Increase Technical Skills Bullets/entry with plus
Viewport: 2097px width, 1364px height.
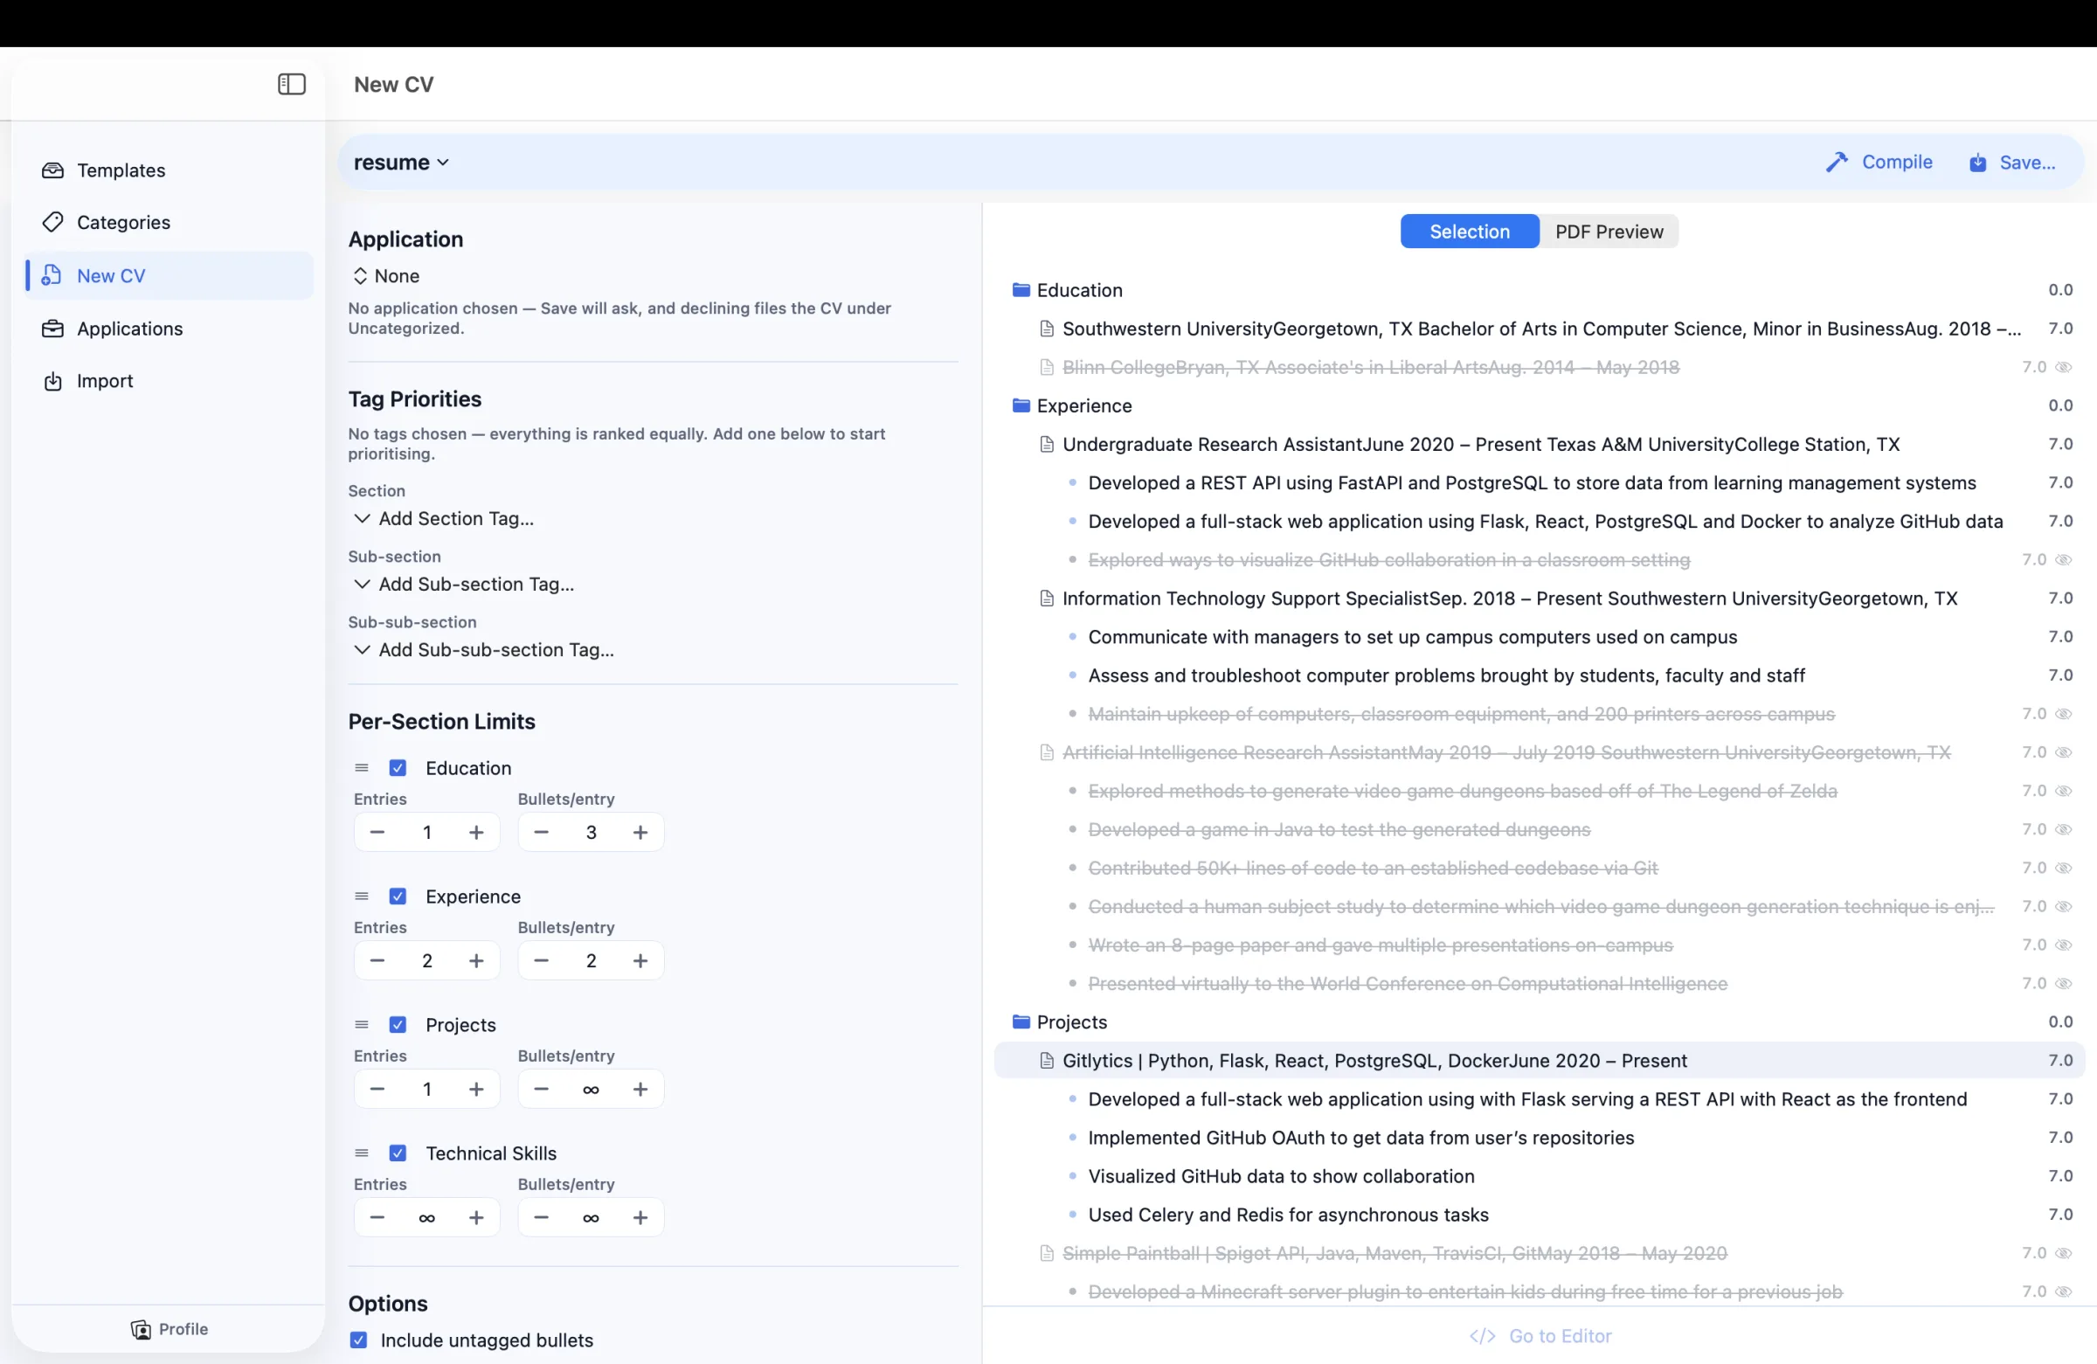tap(640, 1218)
